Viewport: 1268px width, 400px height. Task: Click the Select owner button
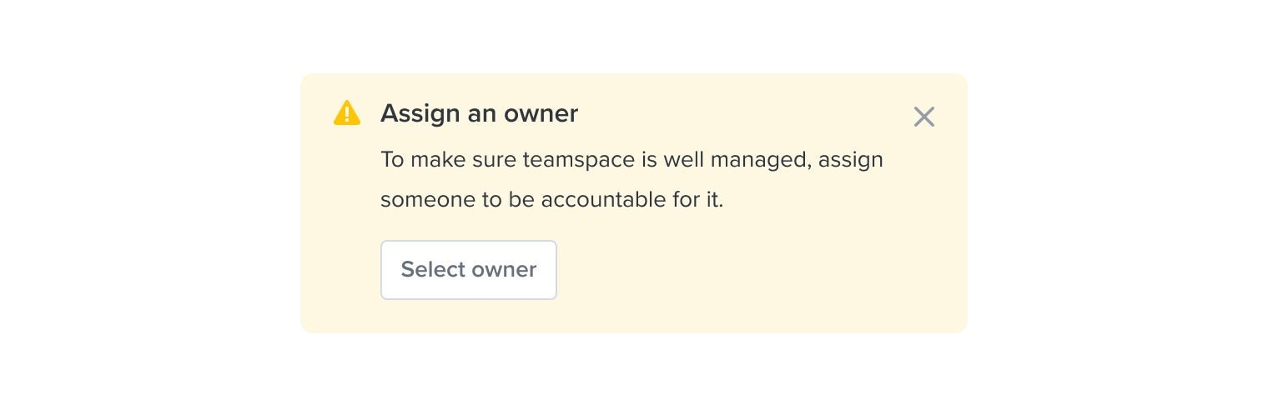coord(469,270)
